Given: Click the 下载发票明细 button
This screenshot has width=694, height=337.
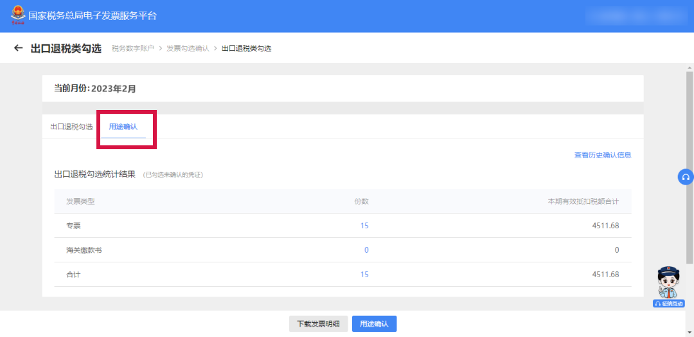Looking at the screenshot, I should [x=318, y=323].
